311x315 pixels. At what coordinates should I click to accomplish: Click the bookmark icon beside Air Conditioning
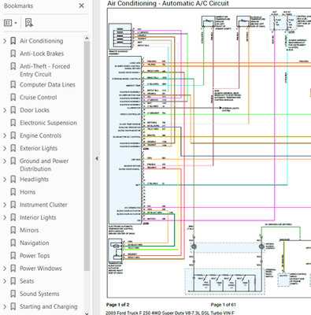13,41
